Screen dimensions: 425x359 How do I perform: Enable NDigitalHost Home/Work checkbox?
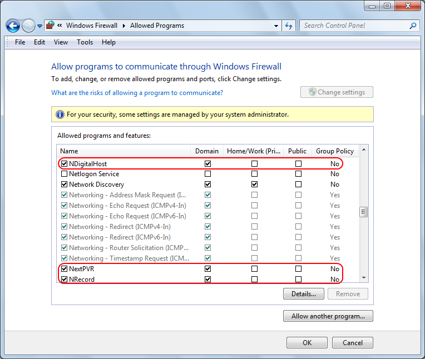pyautogui.click(x=254, y=164)
